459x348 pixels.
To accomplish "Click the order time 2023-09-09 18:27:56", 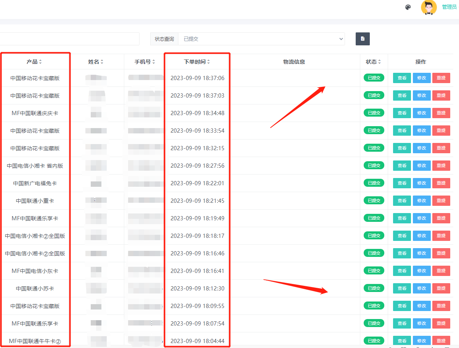I will tap(197, 166).
